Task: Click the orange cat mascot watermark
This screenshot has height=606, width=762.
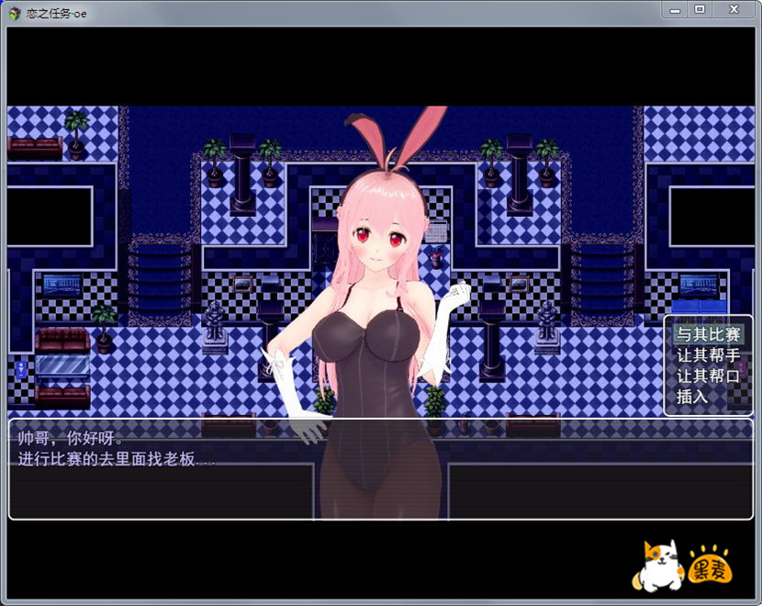Action: [657, 565]
